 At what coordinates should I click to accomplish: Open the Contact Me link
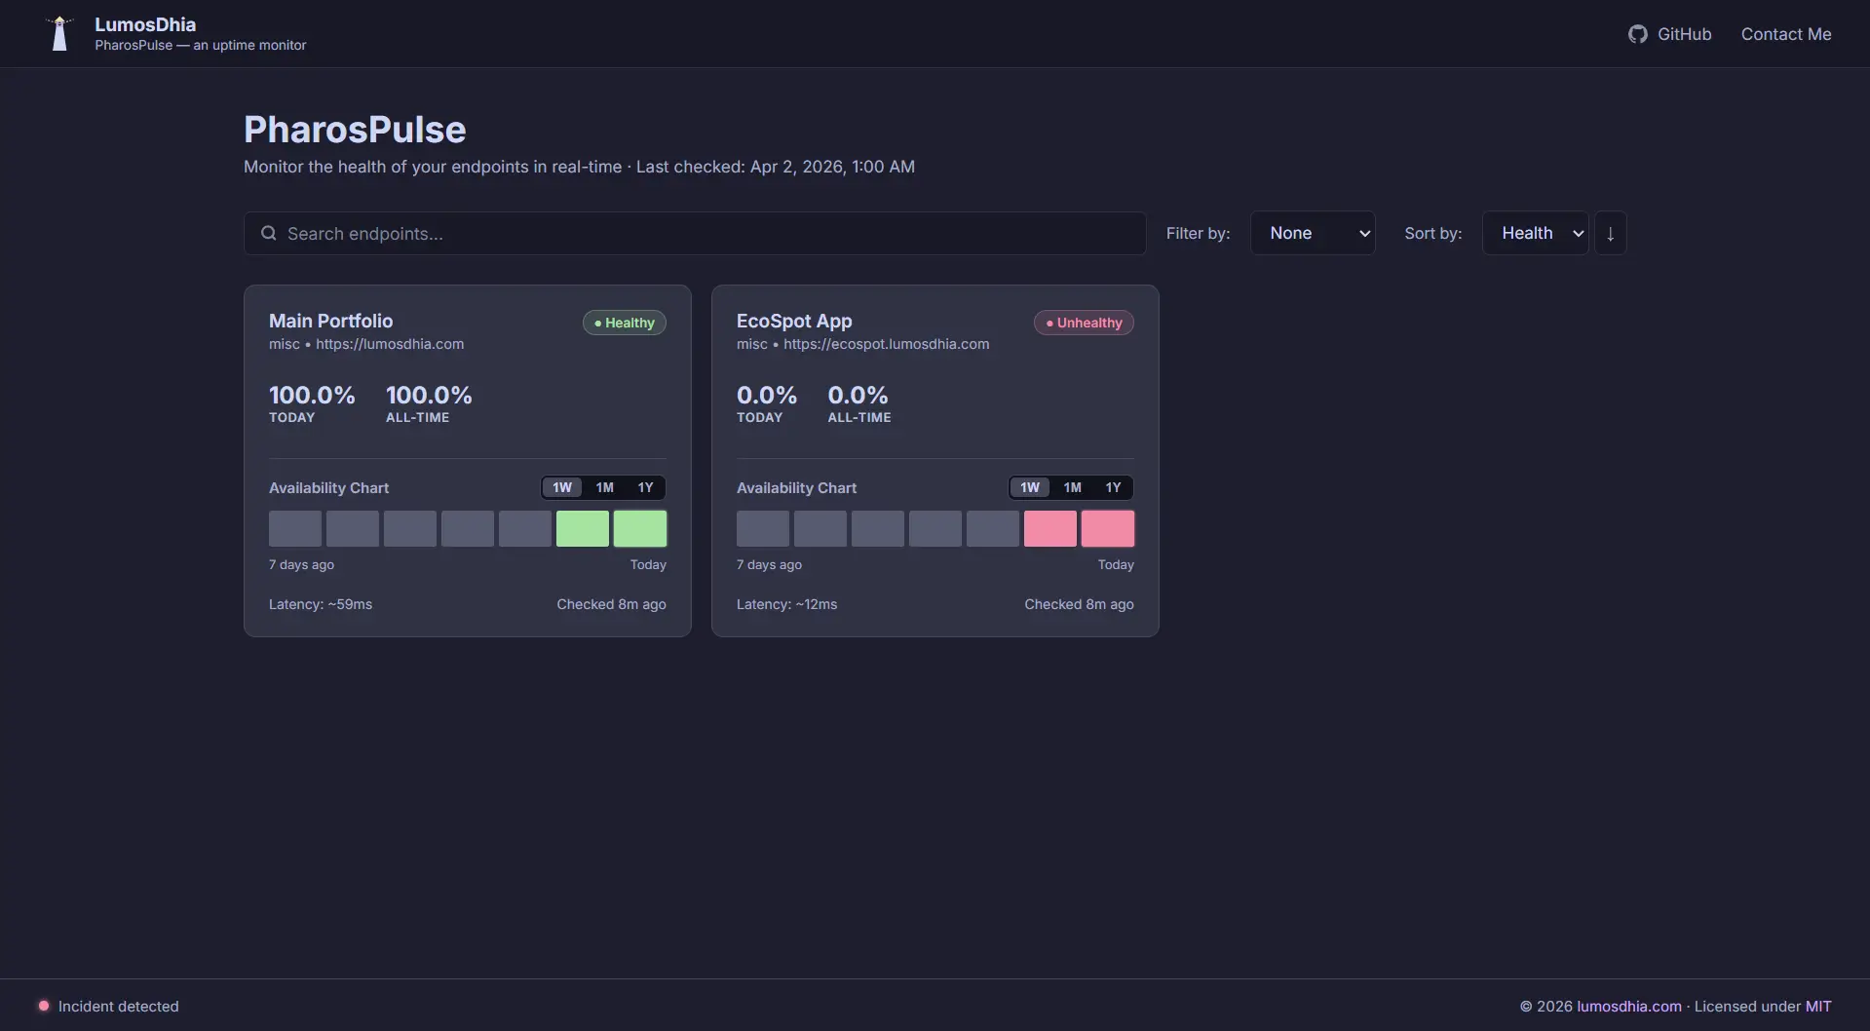pos(1785,34)
